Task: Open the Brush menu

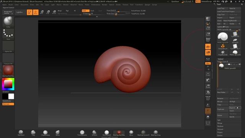Action: 10,5
